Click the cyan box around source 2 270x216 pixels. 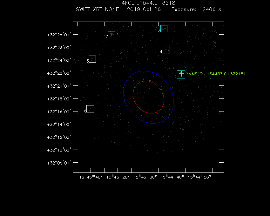pos(111,35)
